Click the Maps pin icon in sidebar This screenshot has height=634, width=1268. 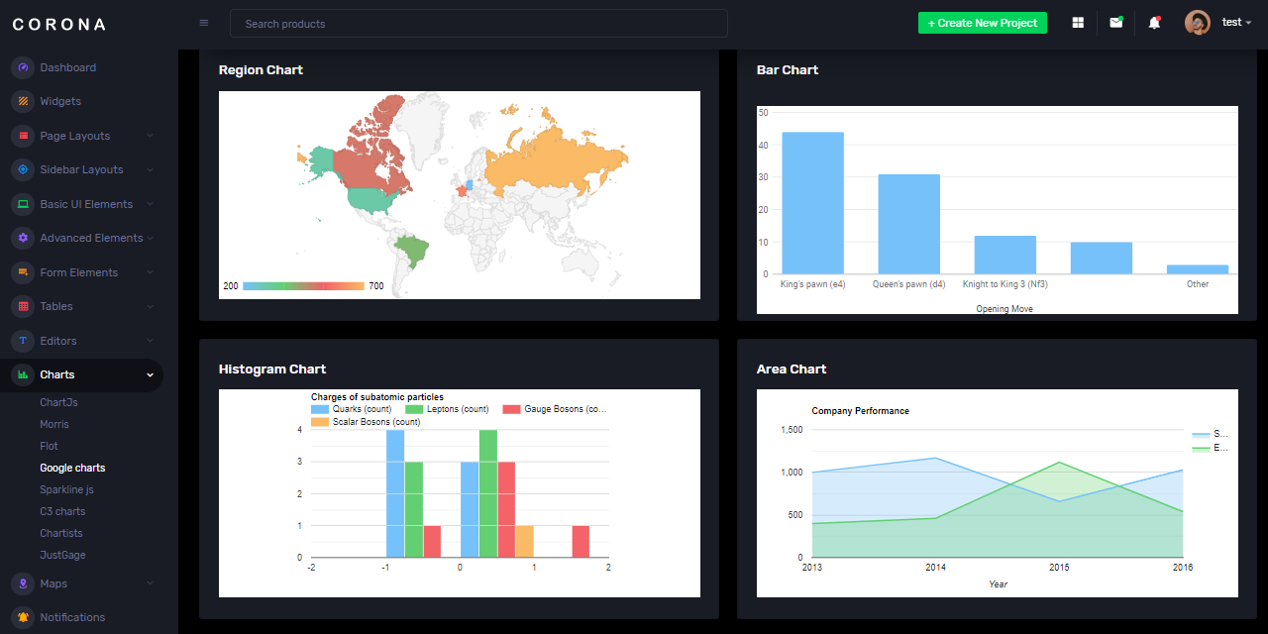coord(23,583)
